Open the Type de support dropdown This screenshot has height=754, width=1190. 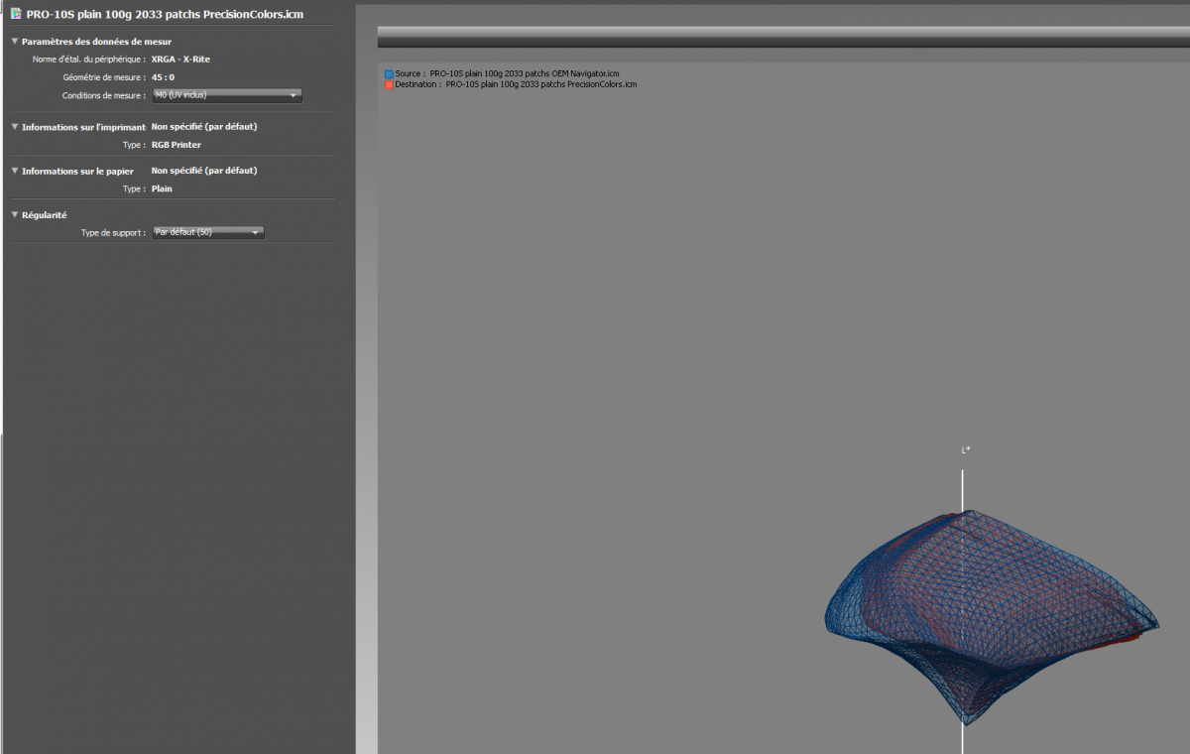pos(207,232)
